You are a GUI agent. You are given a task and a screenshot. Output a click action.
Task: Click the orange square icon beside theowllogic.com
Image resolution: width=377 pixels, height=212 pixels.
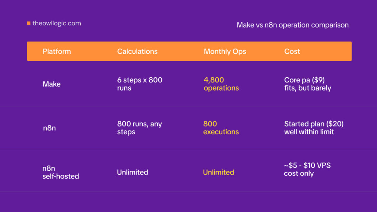pos(29,23)
